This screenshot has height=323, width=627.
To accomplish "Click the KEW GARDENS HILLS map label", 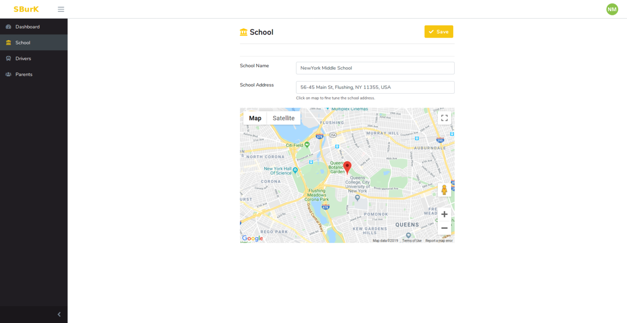I will click(x=370, y=230).
